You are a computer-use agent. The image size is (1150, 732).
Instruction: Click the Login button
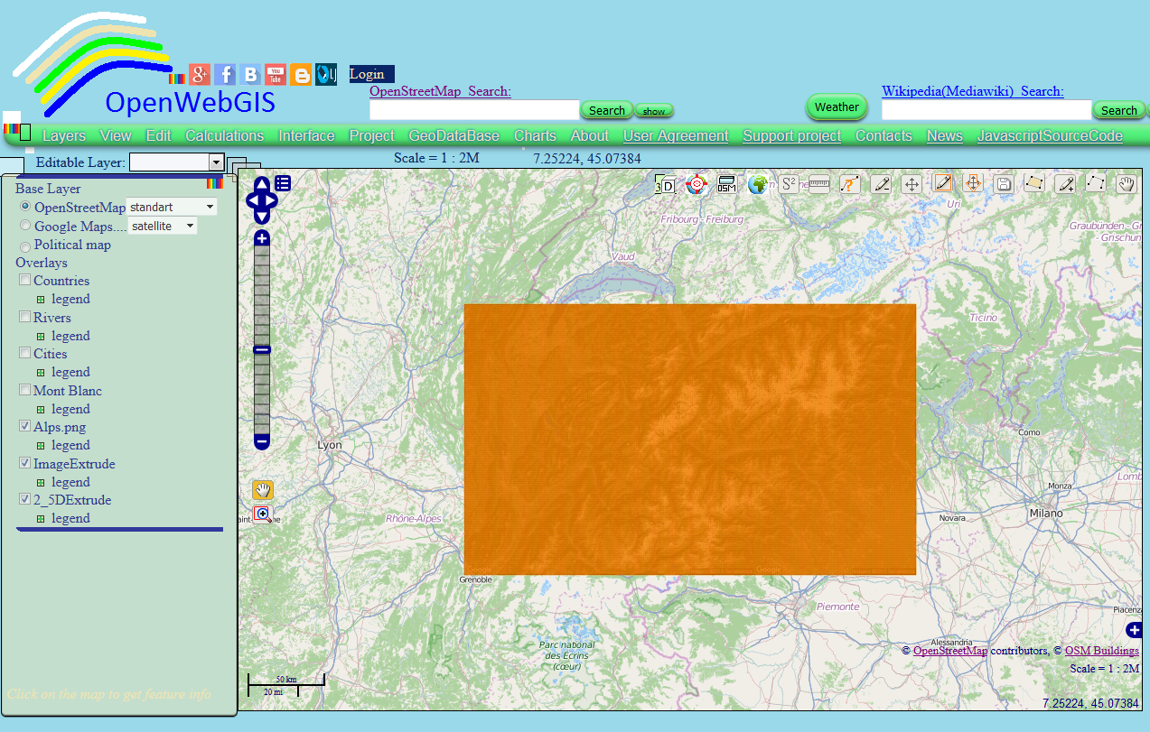coord(372,74)
